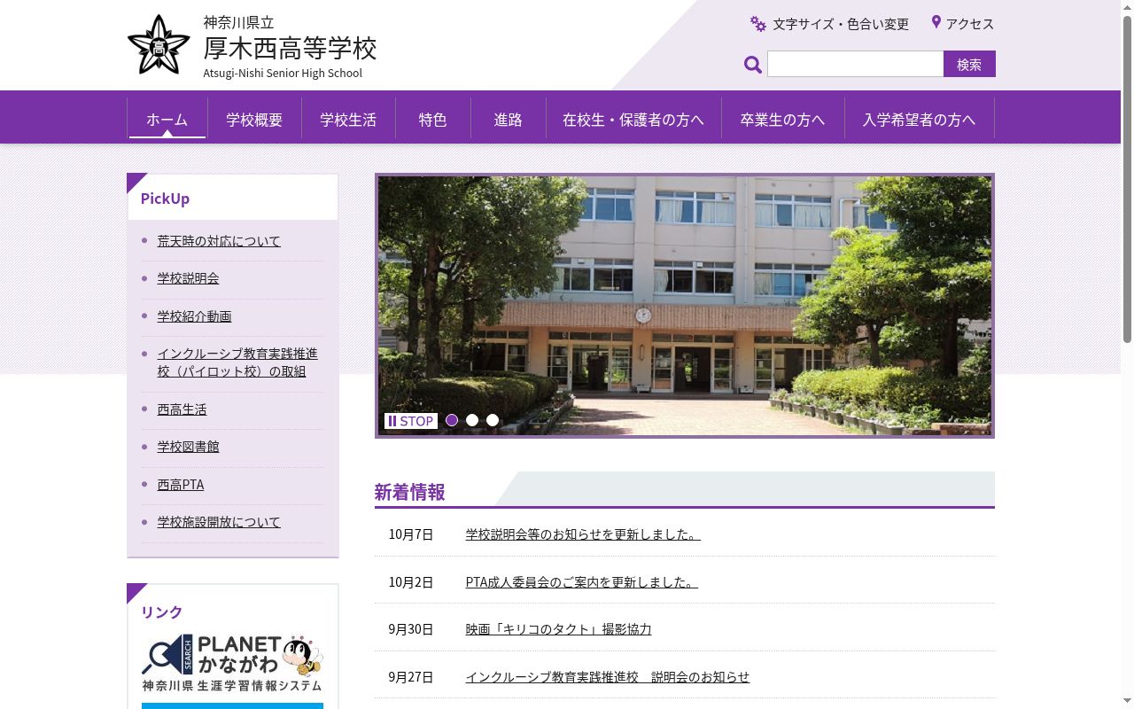
Task: Open 卒業生の方へ menu
Action: coord(783,120)
